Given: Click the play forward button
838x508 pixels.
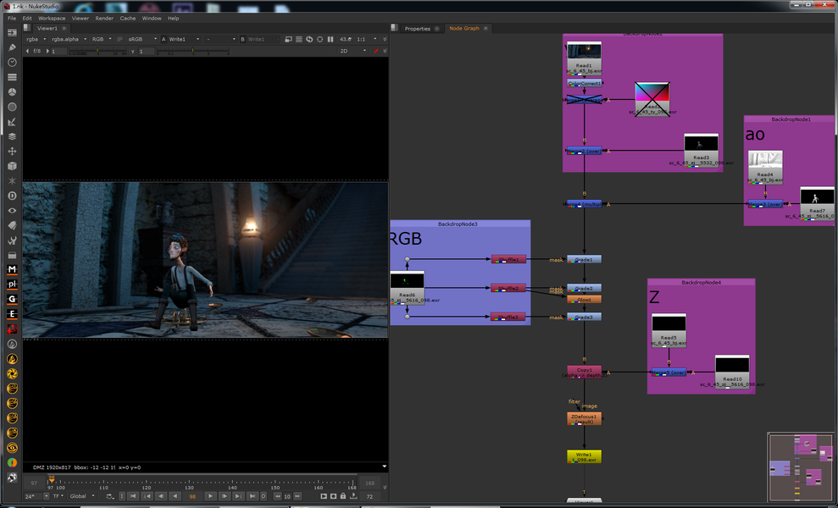Looking at the screenshot, I should click(211, 496).
